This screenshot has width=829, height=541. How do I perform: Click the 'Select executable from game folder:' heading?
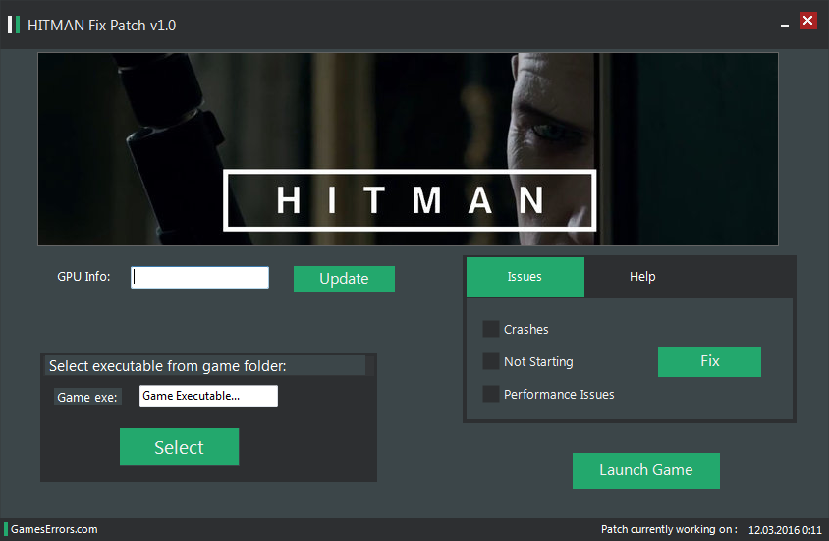point(168,366)
